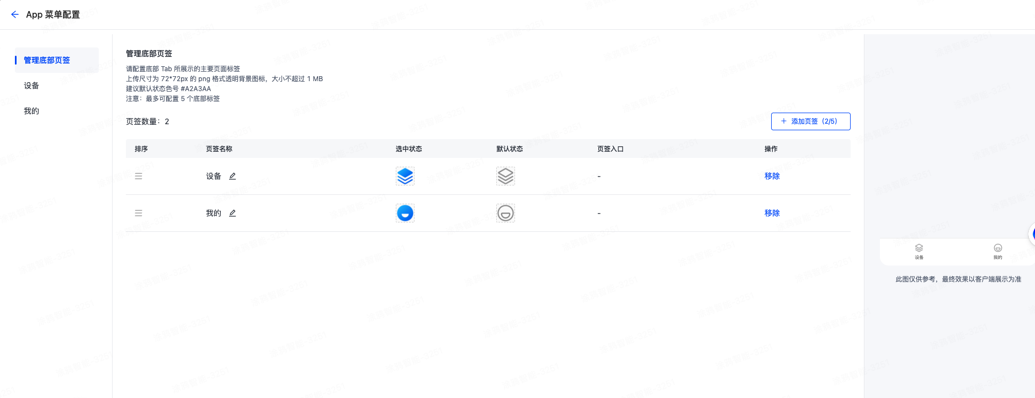
Task: Click the blue selected-state icon for 设备
Action: 405,176
